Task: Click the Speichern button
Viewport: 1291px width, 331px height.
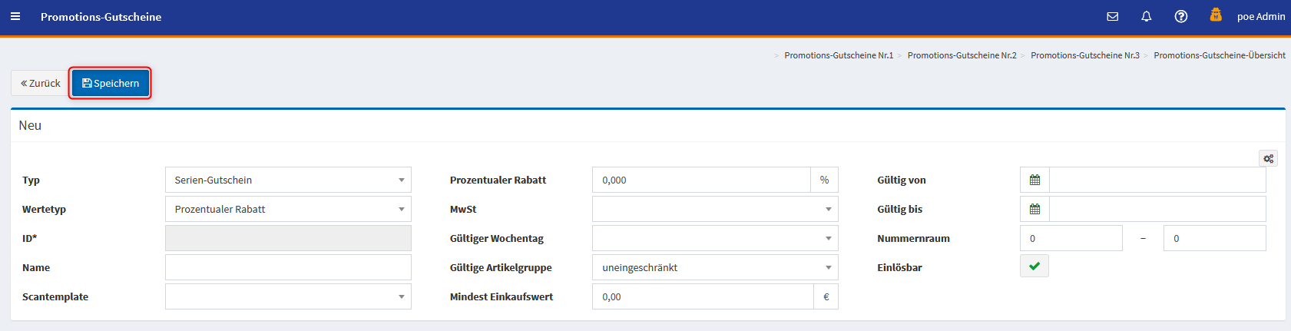Action: (x=111, y=83)
